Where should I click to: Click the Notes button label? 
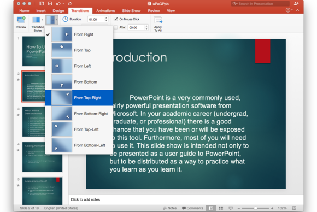tap(172, 208)
